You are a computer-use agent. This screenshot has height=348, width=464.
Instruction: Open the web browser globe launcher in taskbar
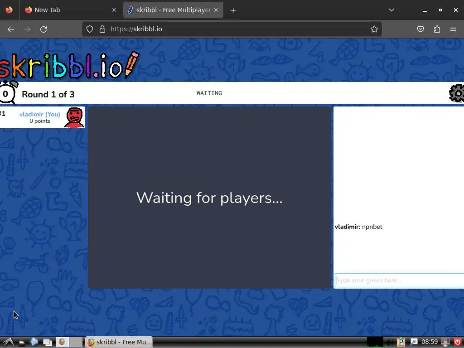(34, 342)
